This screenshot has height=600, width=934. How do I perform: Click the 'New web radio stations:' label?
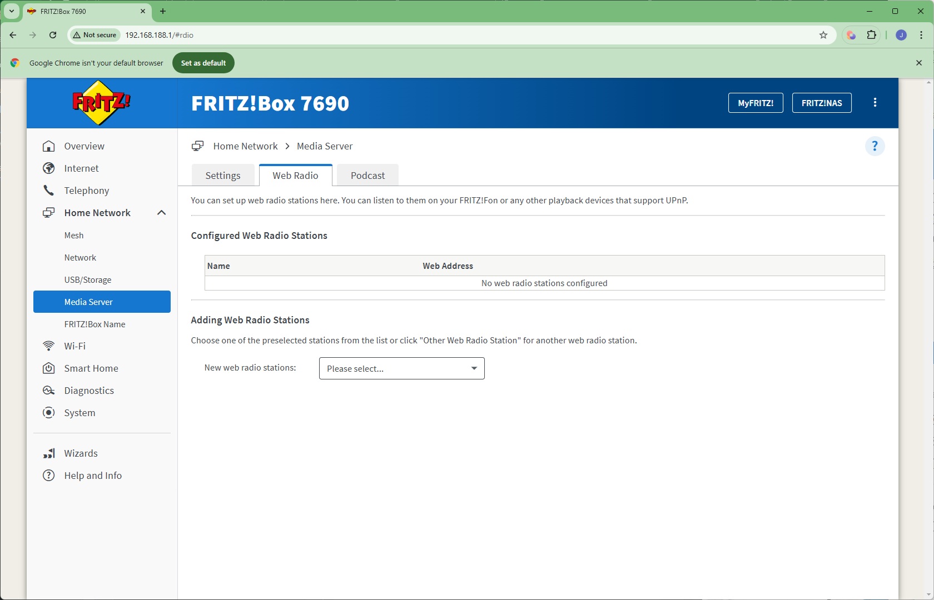250,368
